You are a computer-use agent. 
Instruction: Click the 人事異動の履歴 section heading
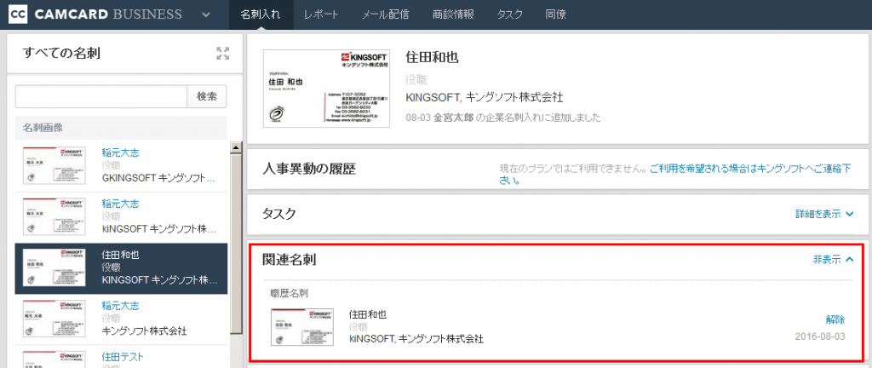point(308,169)
